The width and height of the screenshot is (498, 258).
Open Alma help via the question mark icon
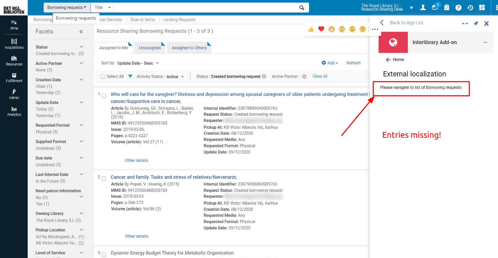tap(458, 7)
